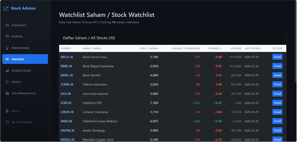Click the VOLUME column header
The width and height of the screenshot is (297, 142).
click(x=236, y=48)
